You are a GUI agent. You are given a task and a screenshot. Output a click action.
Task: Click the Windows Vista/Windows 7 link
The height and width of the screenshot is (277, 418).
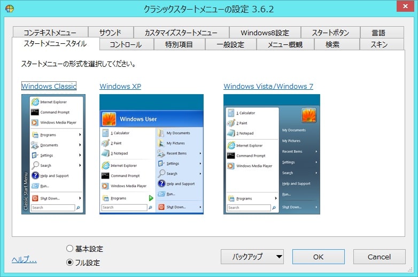268,86
